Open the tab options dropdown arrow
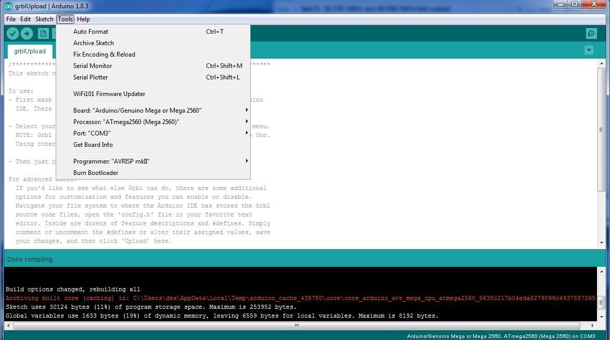The image size is (610, 340). tap(589, 50)
